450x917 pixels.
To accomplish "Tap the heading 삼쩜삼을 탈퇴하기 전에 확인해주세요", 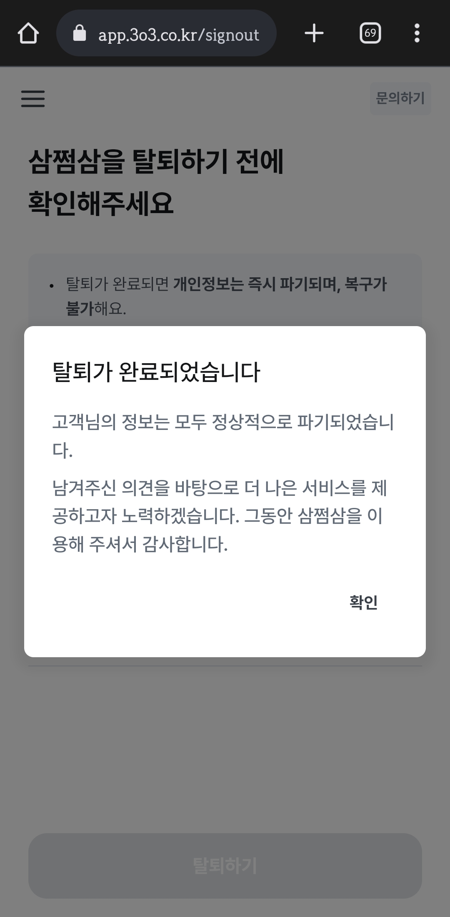I will point(156,182).
